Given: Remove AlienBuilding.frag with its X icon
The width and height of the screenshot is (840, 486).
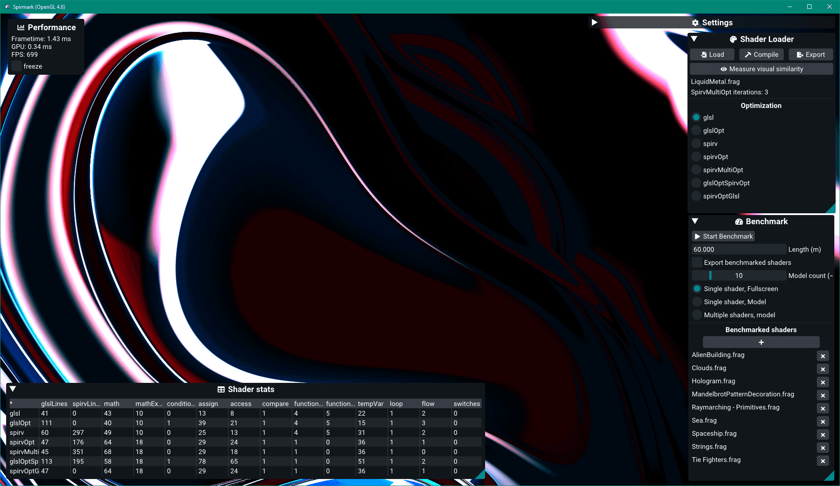Looking at the screenshot, I should 823,356.
